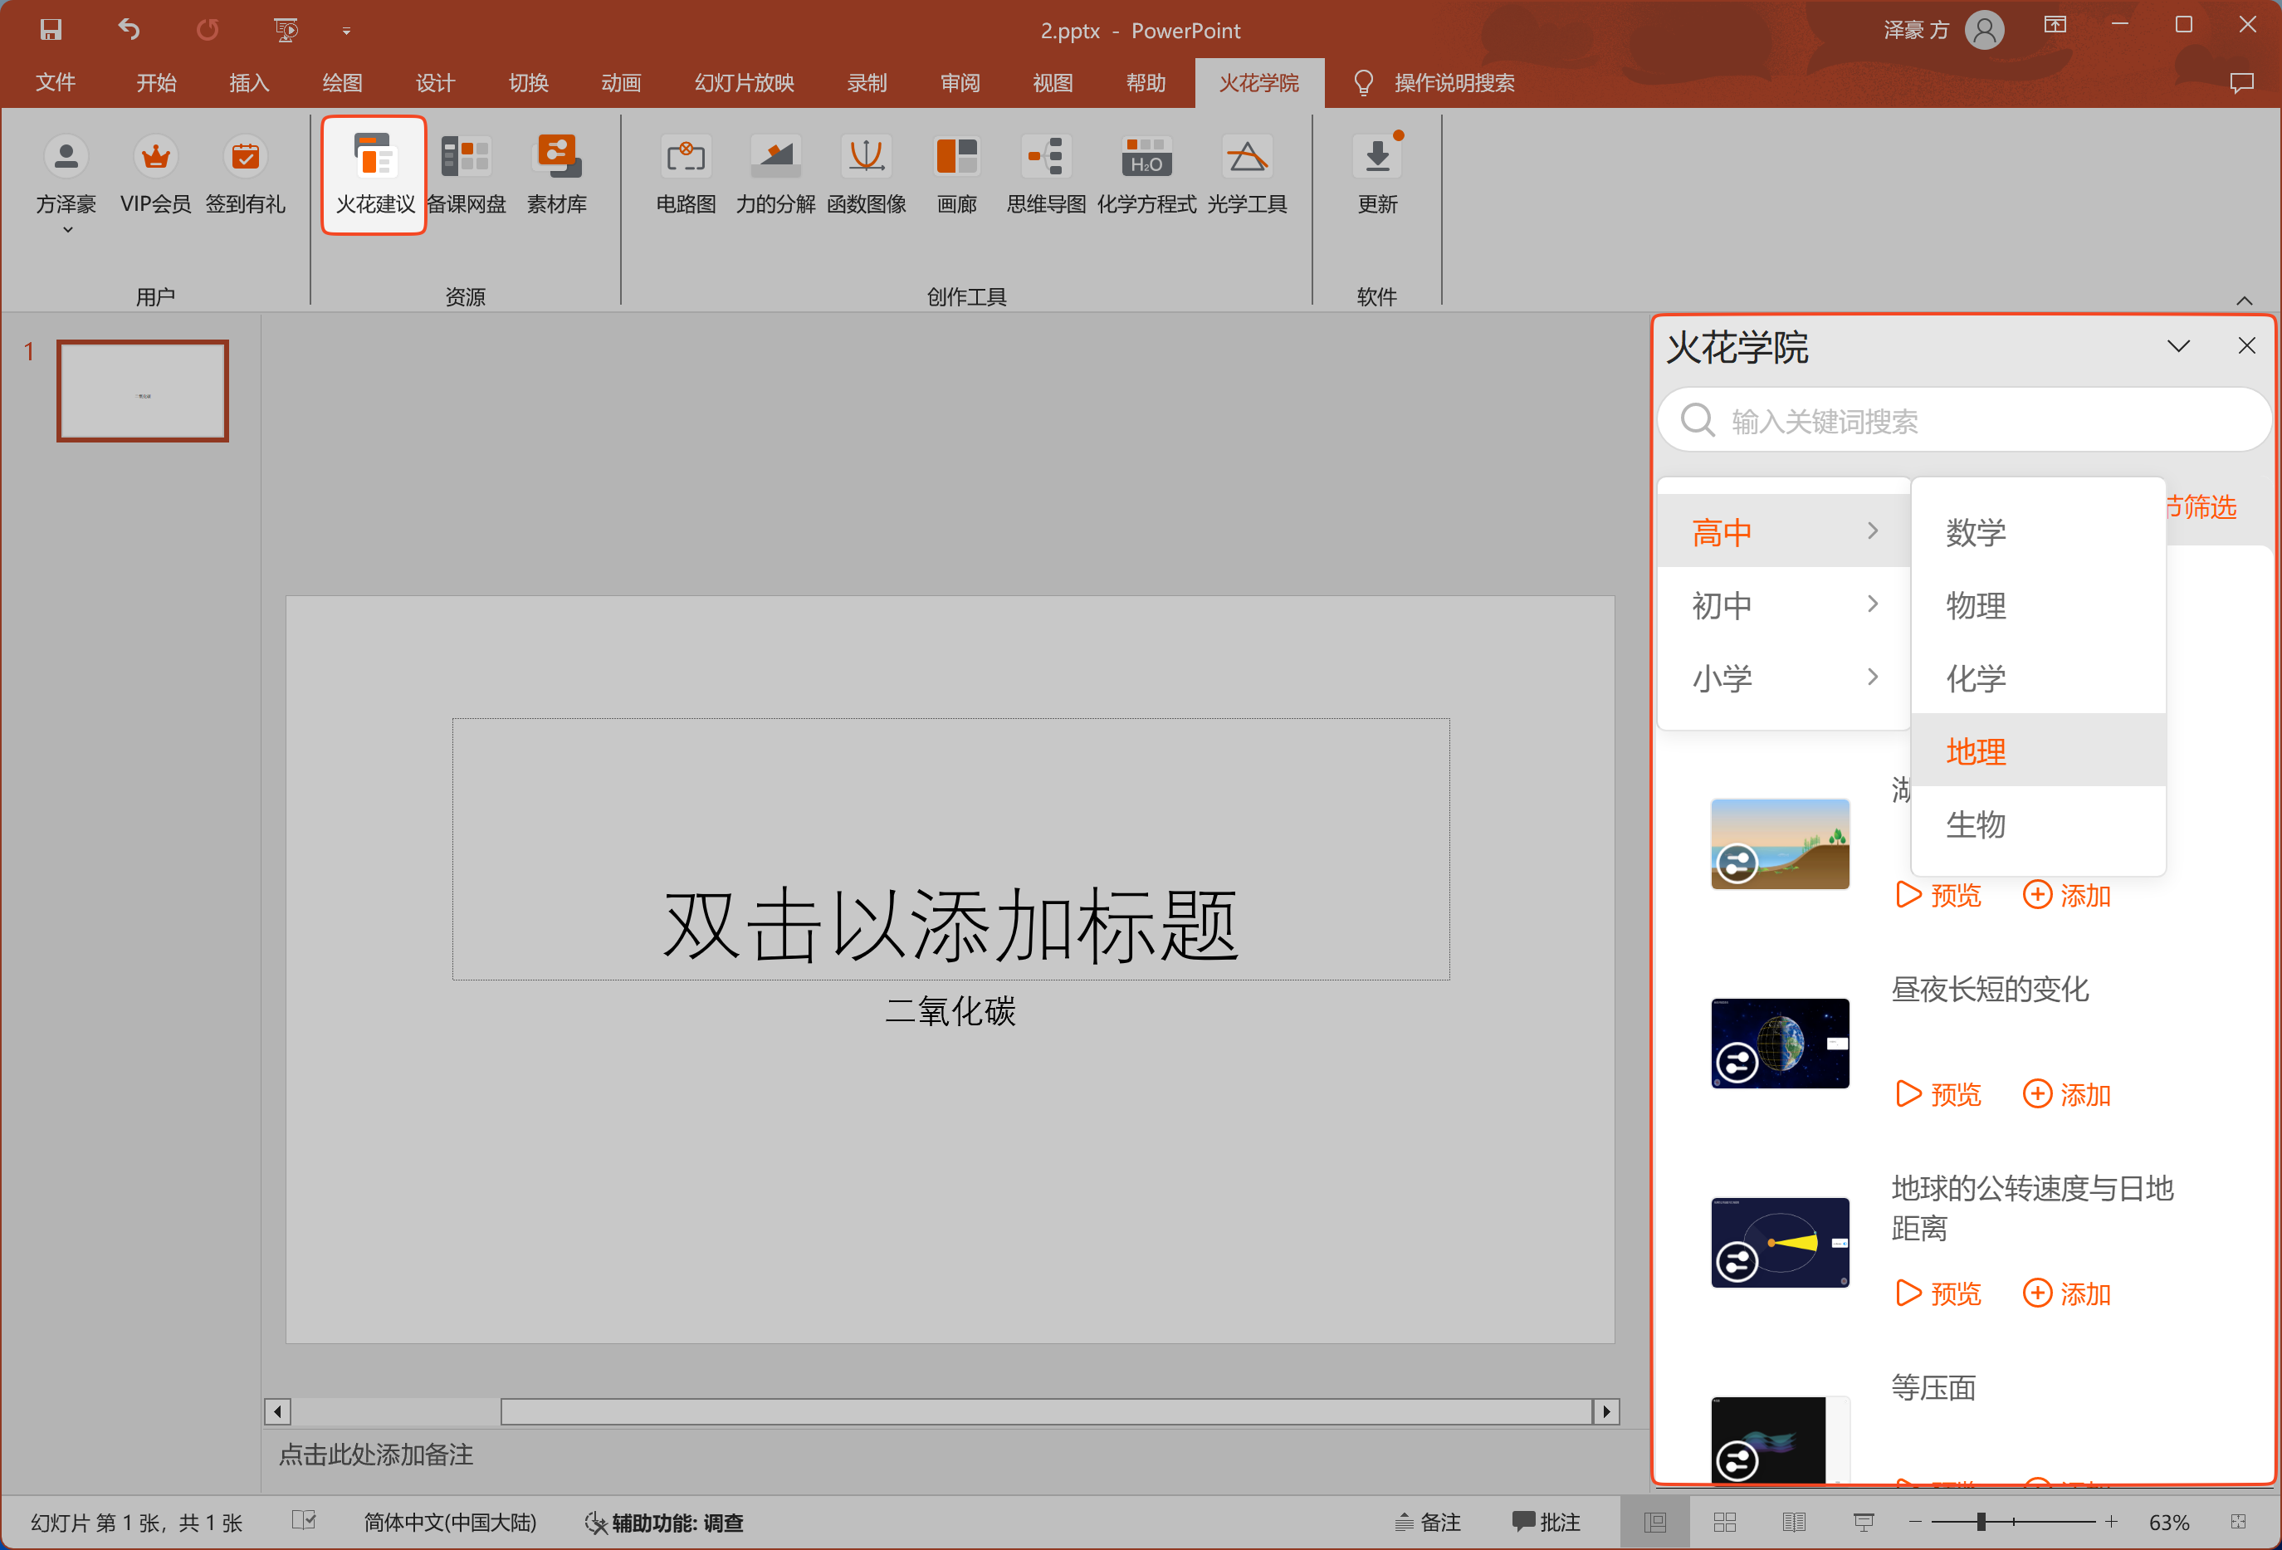Preview the 昼夜长短的变化 resource
Viewport: 2282px width, 1550px height.
pyautogui.click(x=1938, y=1094)
